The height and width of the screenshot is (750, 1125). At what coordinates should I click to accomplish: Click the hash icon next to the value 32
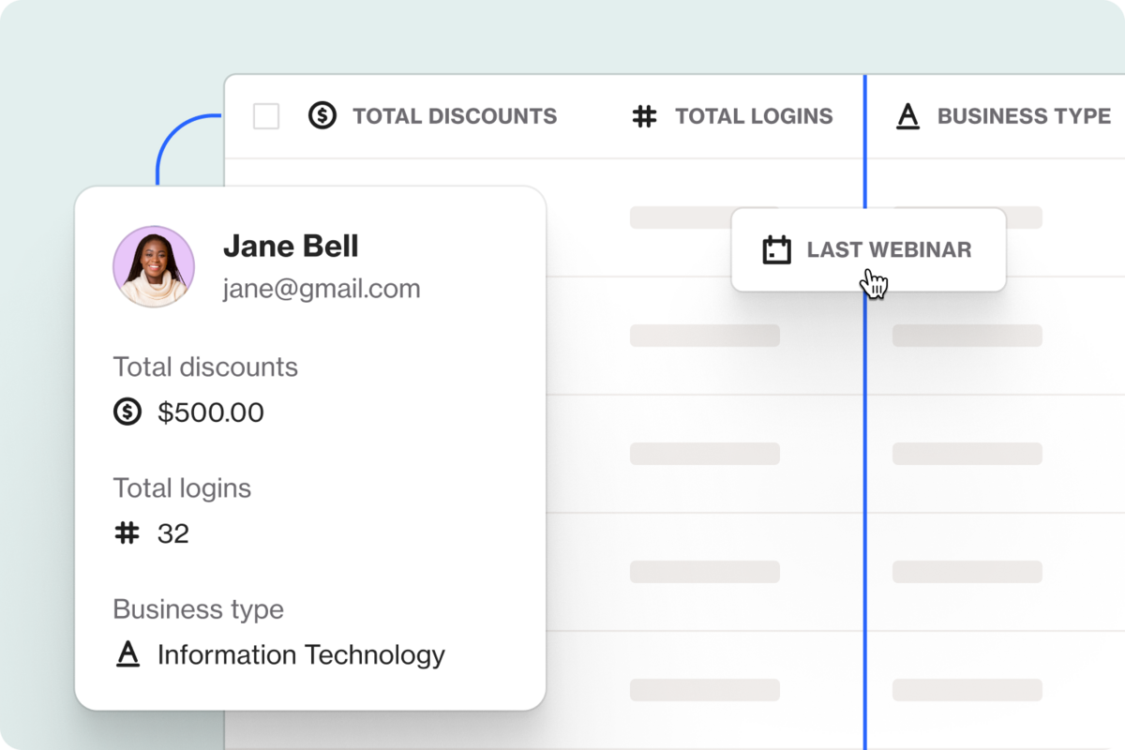(127, 533)
